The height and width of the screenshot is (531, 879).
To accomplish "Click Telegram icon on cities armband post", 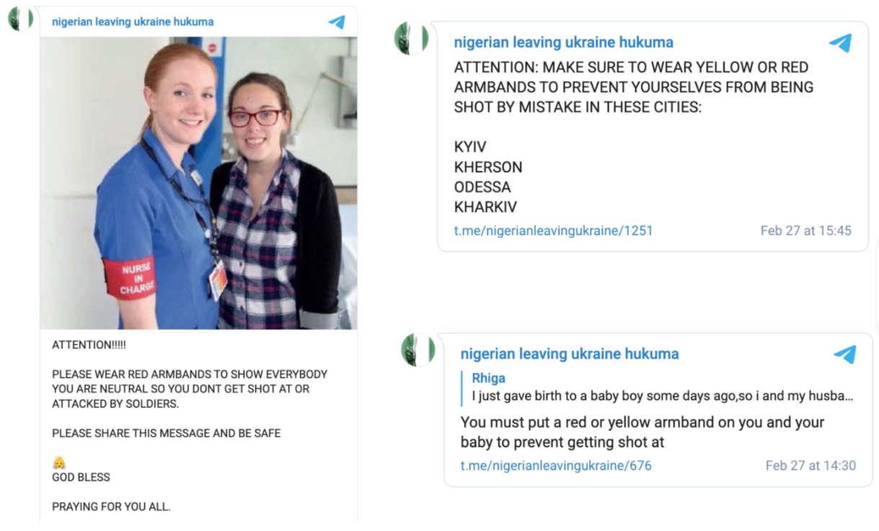I will 840,43.
